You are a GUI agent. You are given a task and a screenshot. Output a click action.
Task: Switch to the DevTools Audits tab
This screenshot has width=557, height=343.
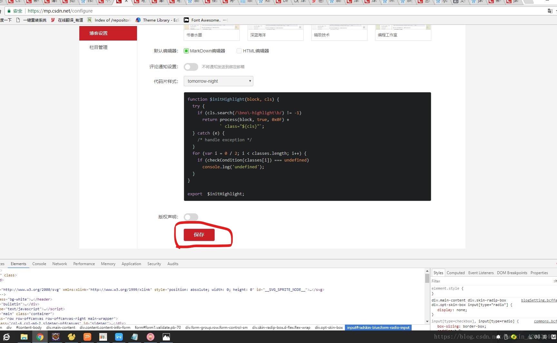[x=173, y=264]
